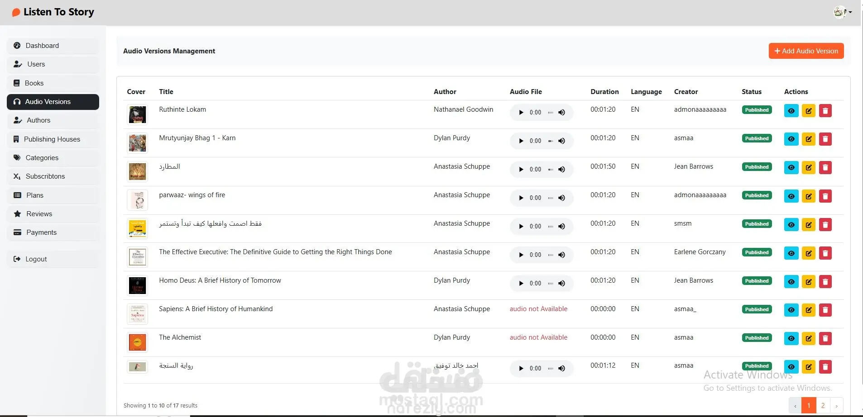This screenshot has height=417, width=863.
Task: Edit The Effective Executive audio version
Action: click(808, 253)
